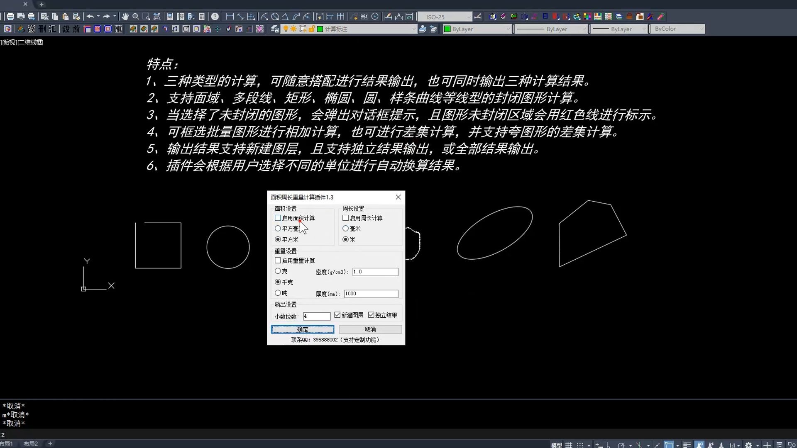
Task: Check the 启用重量计算 option
Action: [x=278, y=260]
